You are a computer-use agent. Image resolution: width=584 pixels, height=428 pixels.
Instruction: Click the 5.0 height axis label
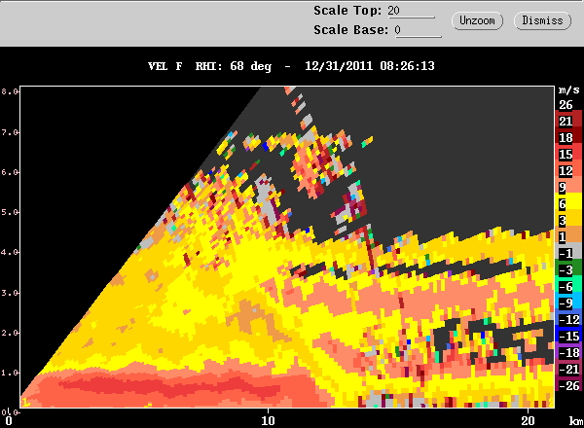coord(10,212)
